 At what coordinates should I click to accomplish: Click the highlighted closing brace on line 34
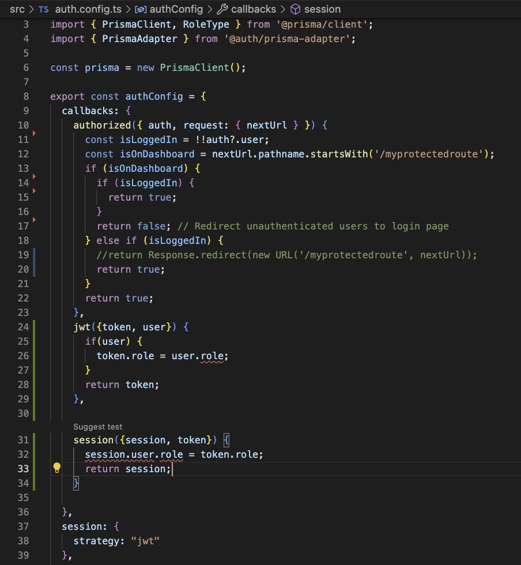76,484
